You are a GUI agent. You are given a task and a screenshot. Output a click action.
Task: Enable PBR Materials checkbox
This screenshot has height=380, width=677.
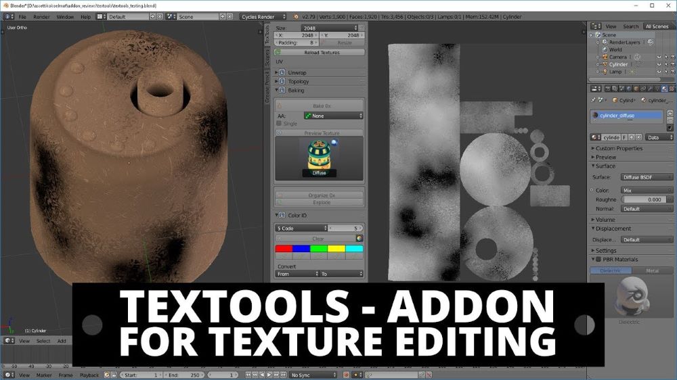(598, 260)
